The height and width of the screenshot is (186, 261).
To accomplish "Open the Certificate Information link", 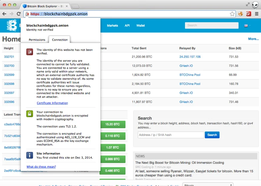I will click(x=52, y=103).
